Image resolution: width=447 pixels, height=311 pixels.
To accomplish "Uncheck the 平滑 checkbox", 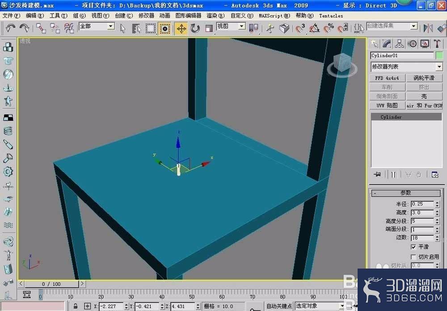I will pos(413,247).
